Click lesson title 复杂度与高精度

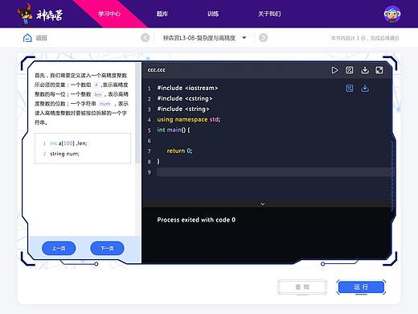point(199,38)
